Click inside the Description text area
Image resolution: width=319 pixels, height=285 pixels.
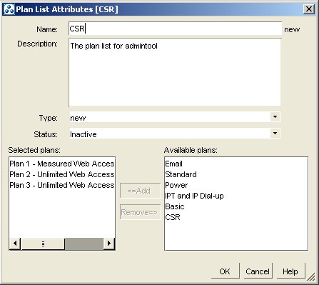click(x=175, y=72)
